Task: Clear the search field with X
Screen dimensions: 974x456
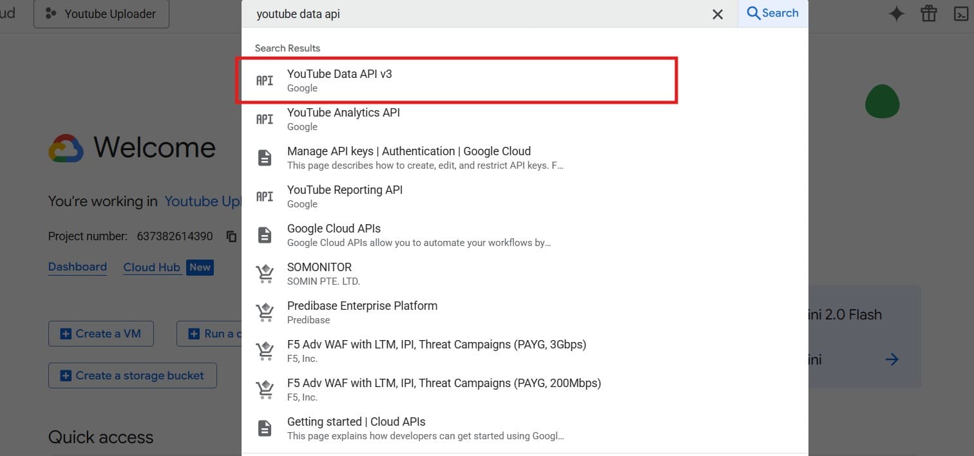Action: (x=718, y=14)
